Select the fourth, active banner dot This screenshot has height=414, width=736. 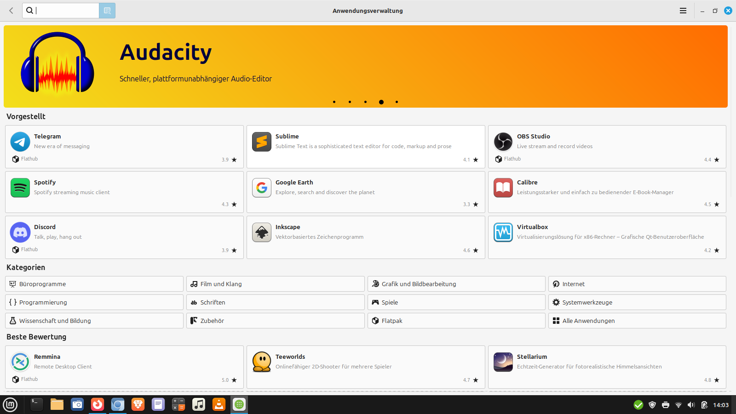pyautogui.click(x=381, y=102)
